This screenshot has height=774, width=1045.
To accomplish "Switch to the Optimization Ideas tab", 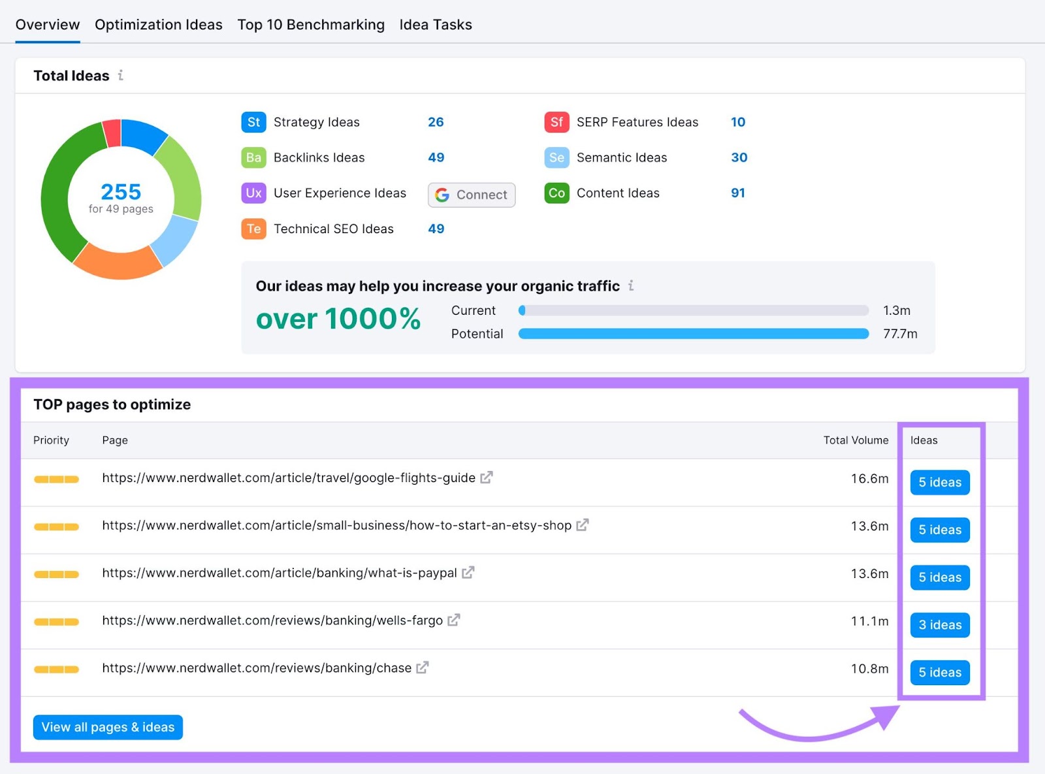I will click(x=158, y=25).
